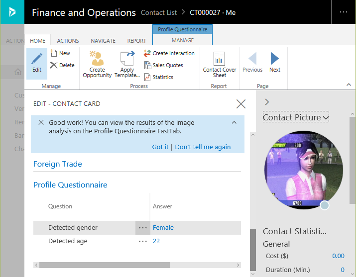Click scroll-up arrow above card scrollbar
This screenshot has height=277, width=356.
(253, 135)
